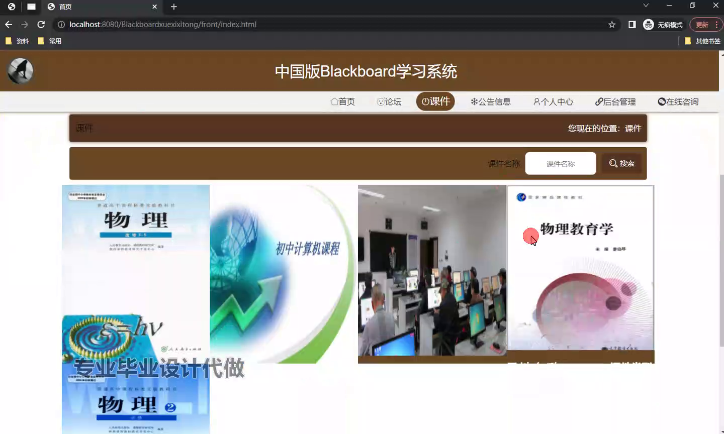View site info icon beside URL
This screenshot has height=434, width=724.
pos(61,25)
